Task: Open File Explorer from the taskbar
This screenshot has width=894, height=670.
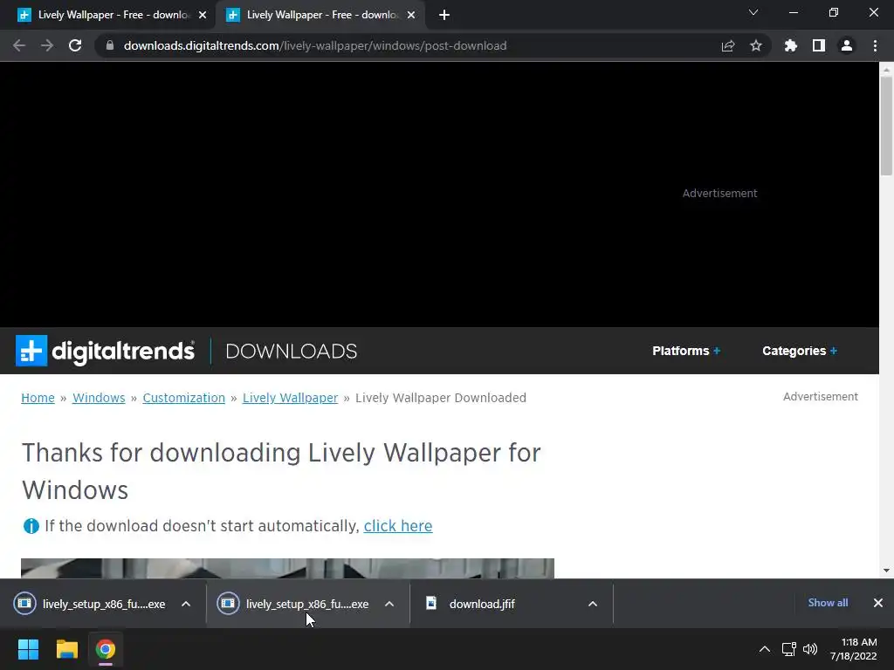Action: (x=66, y=649)
